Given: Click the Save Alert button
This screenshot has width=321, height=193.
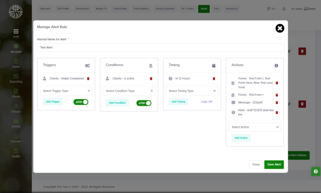Looking at the screenshot, I should coord(274,164).
